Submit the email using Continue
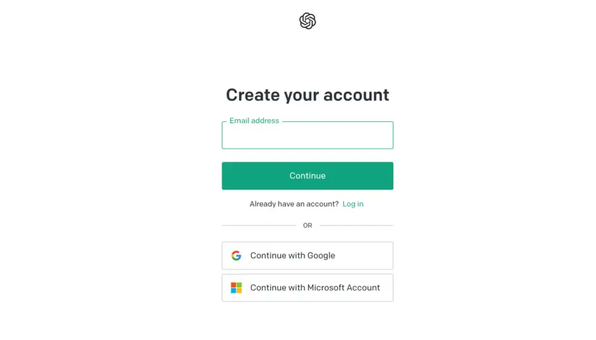The image size is (596, 340). pos(307,176)
